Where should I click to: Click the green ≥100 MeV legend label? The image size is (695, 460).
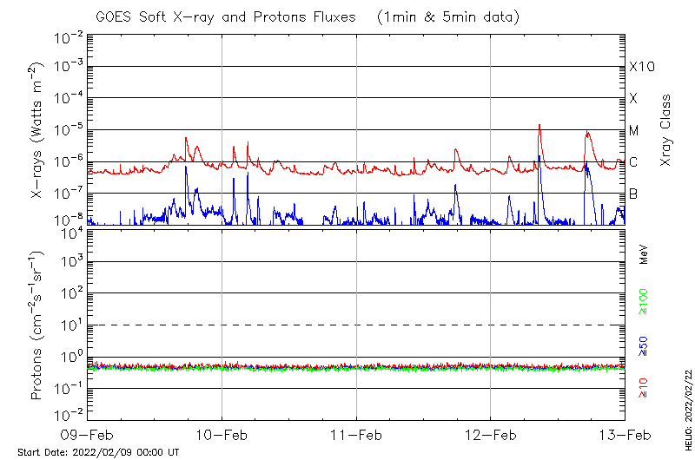(x=644, y=303)
